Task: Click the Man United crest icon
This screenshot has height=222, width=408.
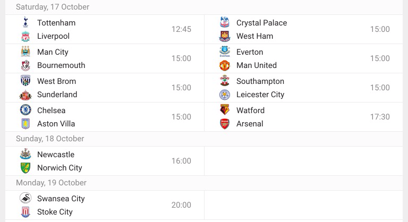Action: [x=225, y=65]
